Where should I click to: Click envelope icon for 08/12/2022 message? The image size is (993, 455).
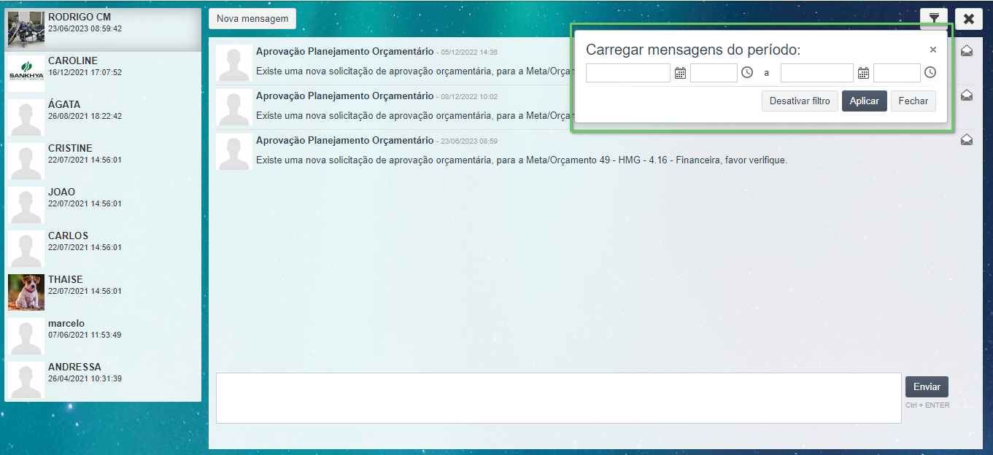pyautogui.click(x=967, y=96)
